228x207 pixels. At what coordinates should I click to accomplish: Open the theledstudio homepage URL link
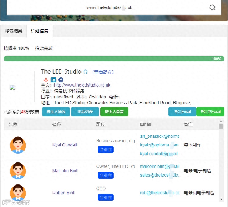point(82,85)
